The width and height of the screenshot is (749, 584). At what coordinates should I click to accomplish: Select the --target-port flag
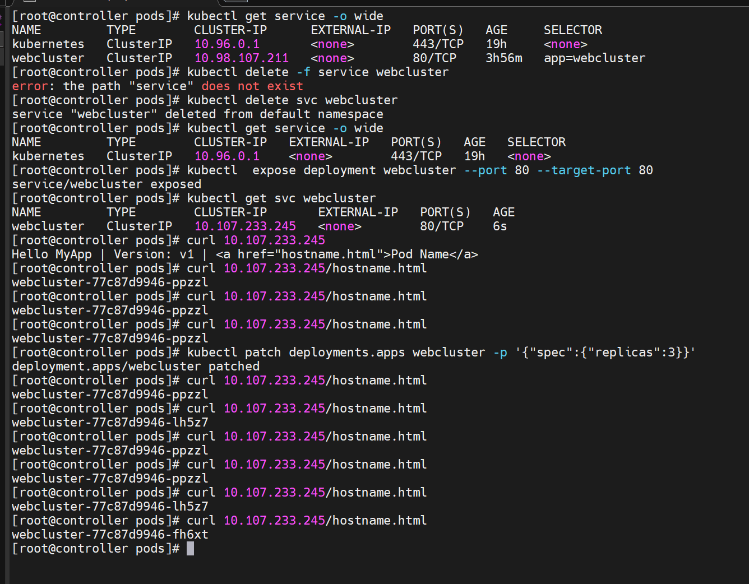point(584,170)
